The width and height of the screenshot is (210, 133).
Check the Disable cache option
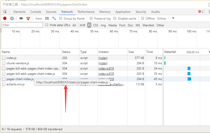pyautogui.click(x=115, y=18)
